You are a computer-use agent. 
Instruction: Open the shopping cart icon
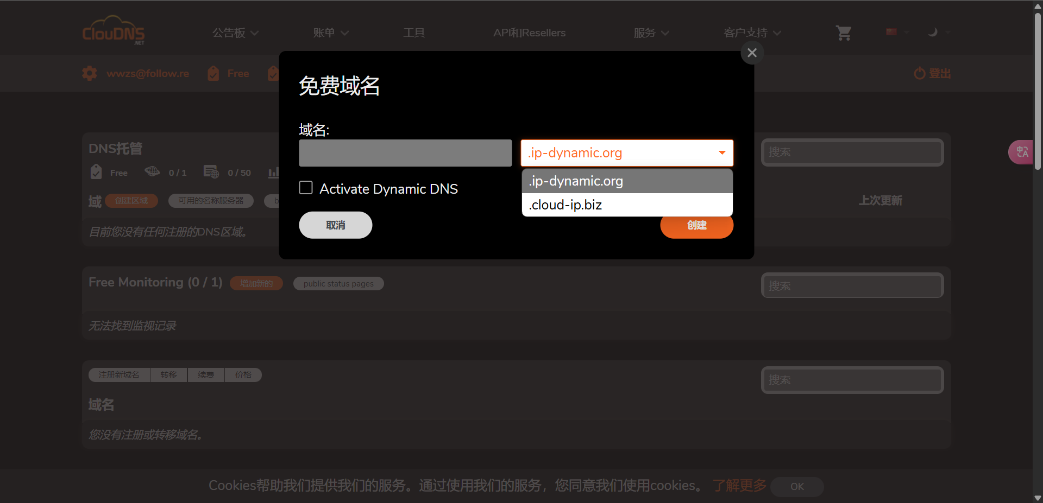(x=843, y=33)
